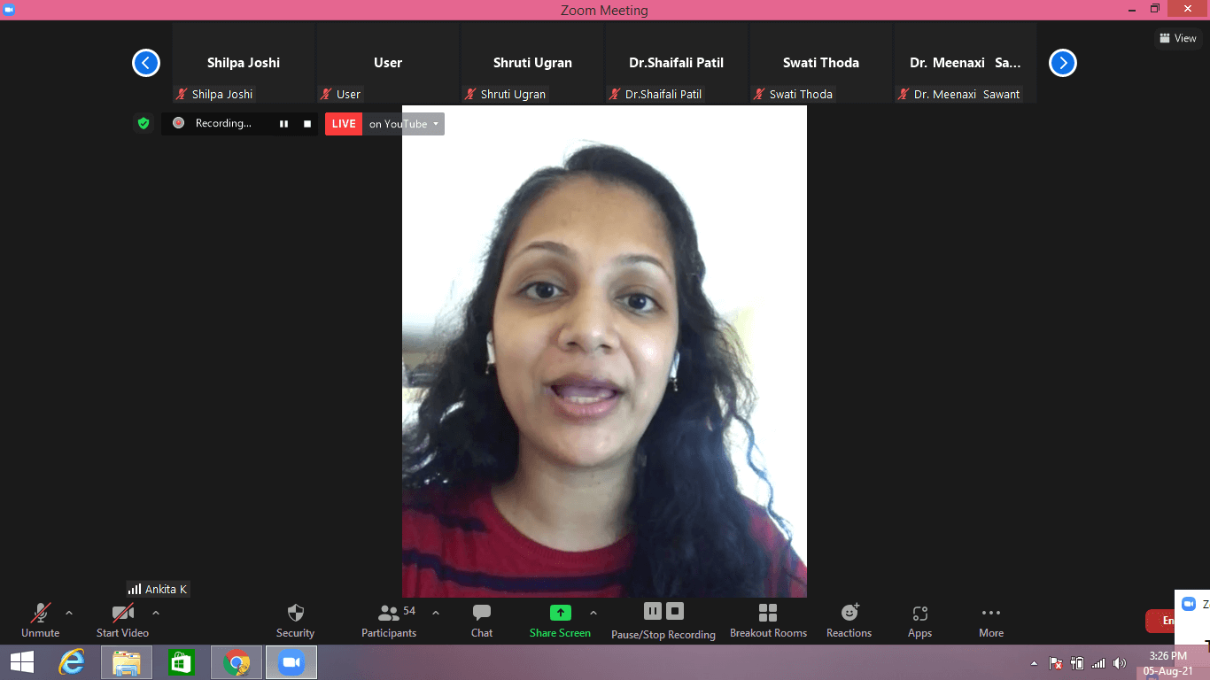Click the green encryption shield icon

pyautogui.click(x=143, y=124)
